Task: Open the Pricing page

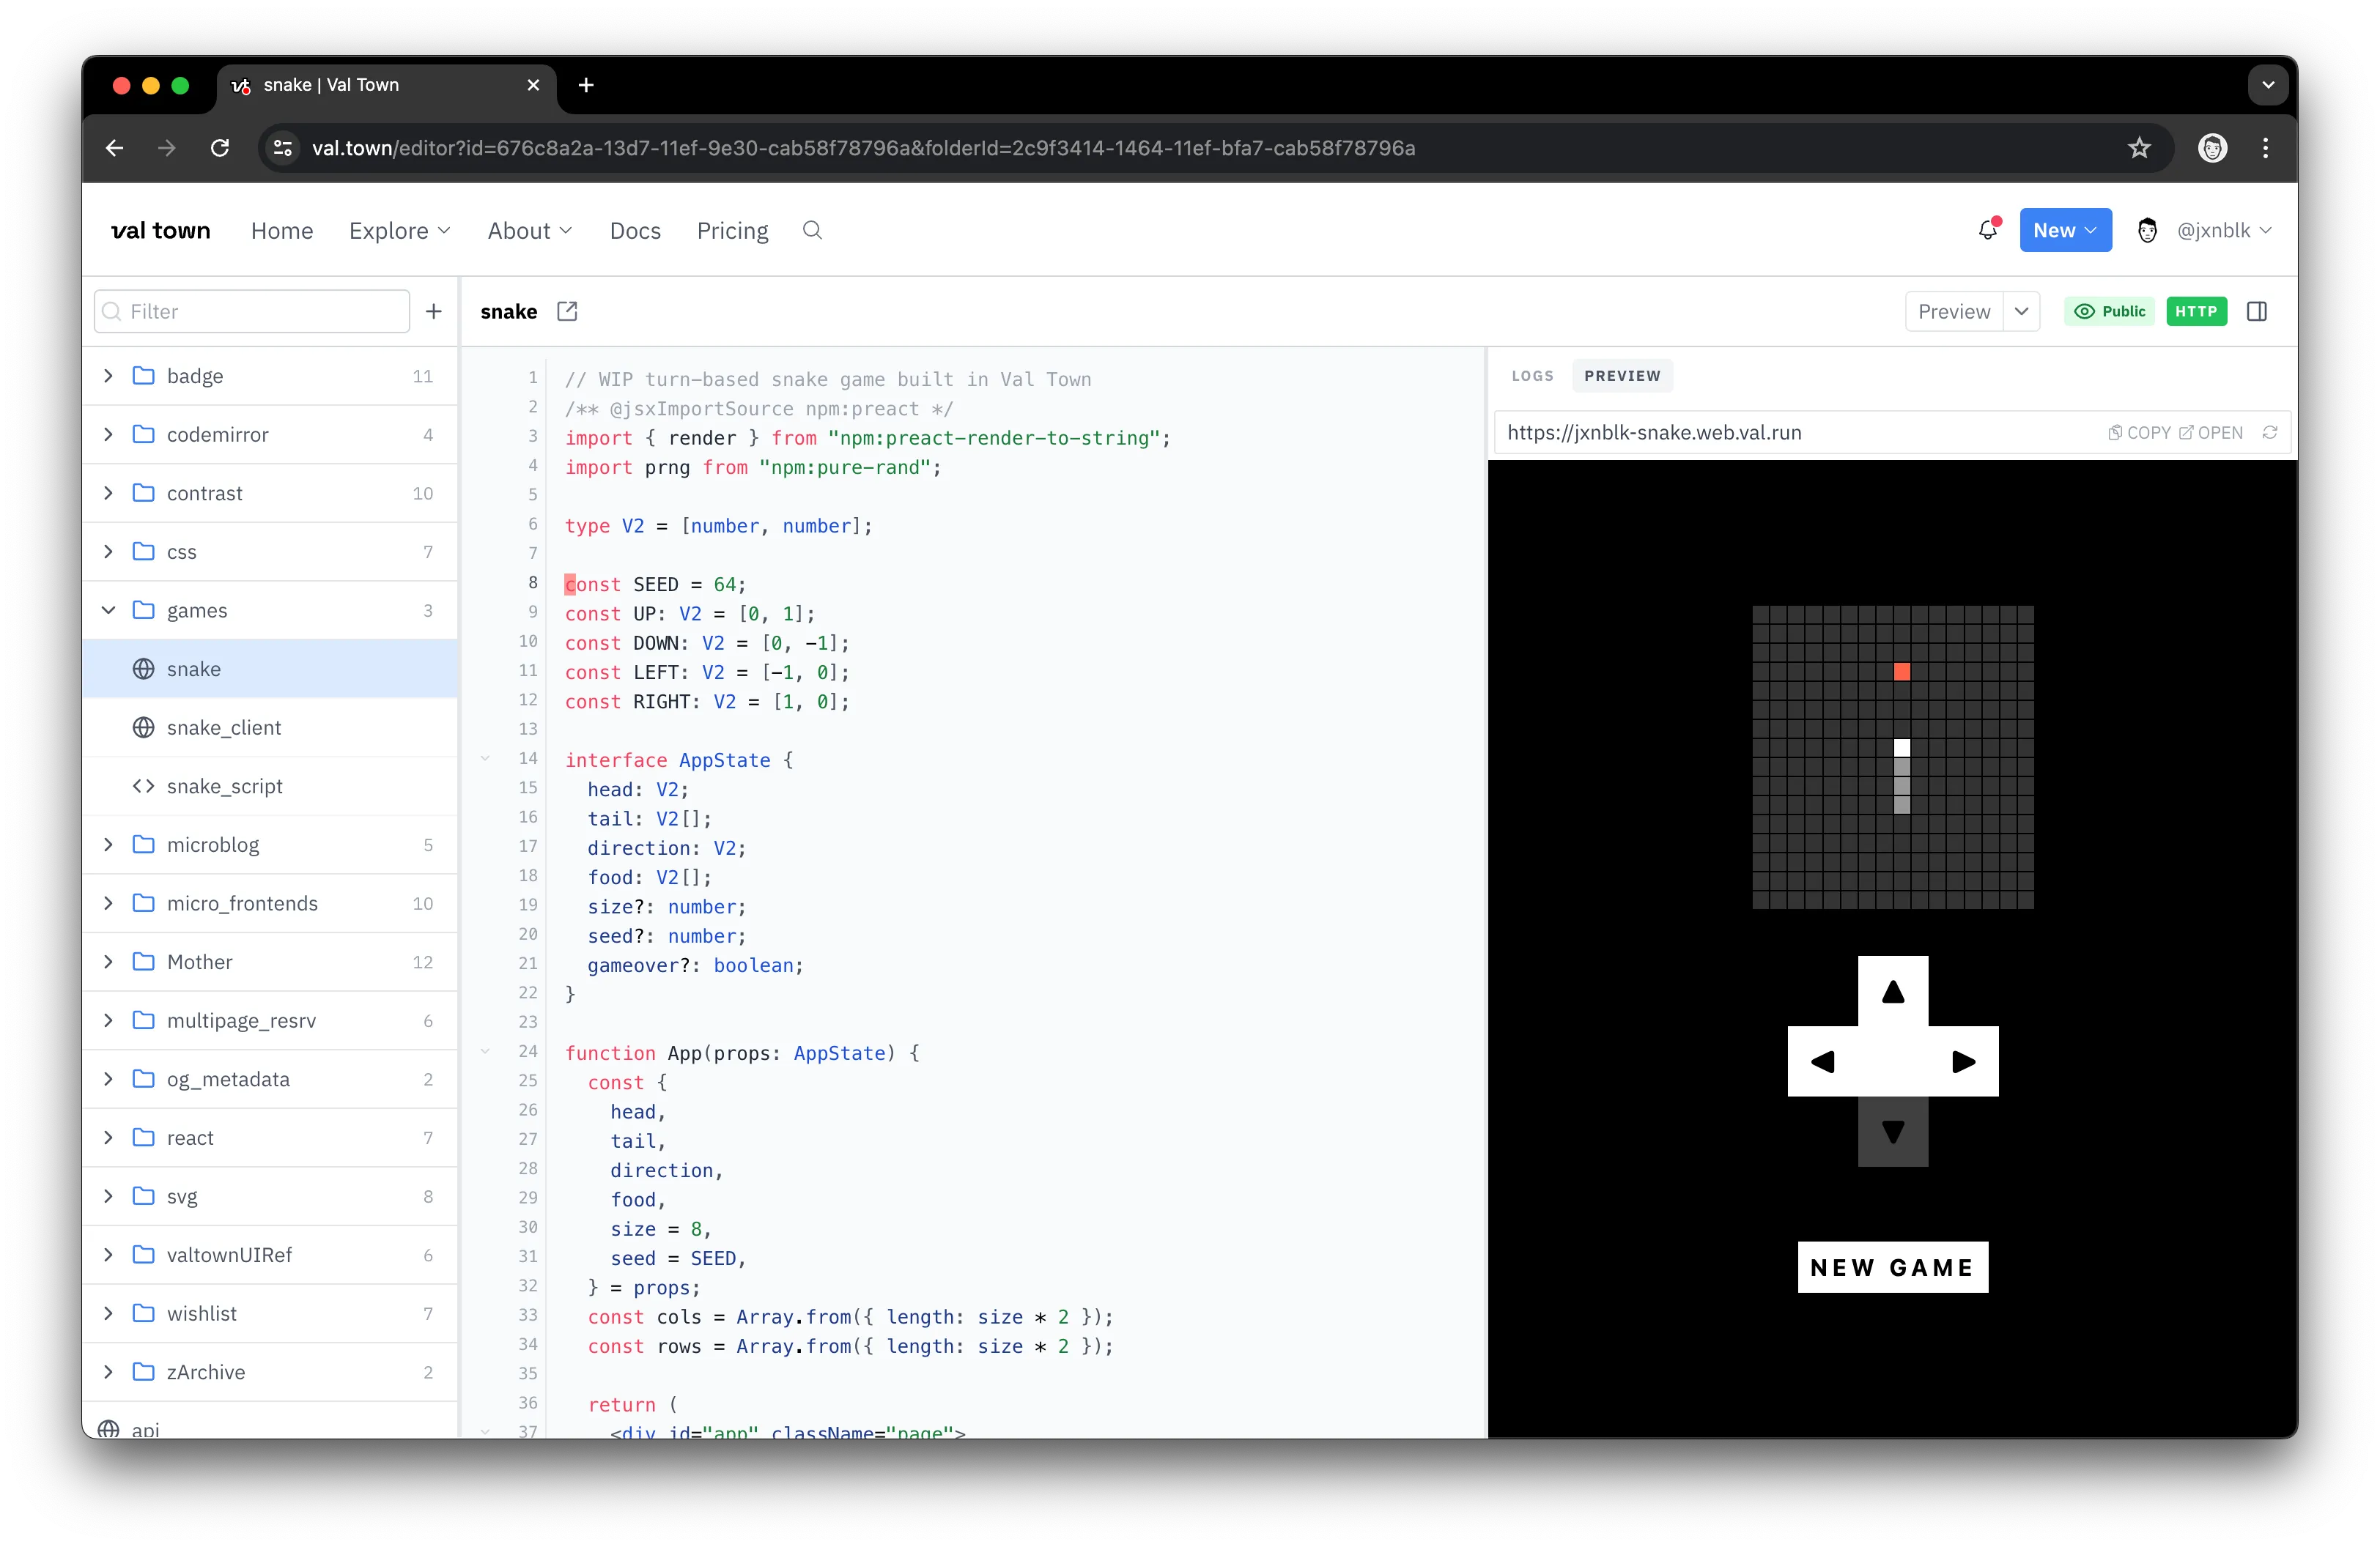Action: point(731,230)
